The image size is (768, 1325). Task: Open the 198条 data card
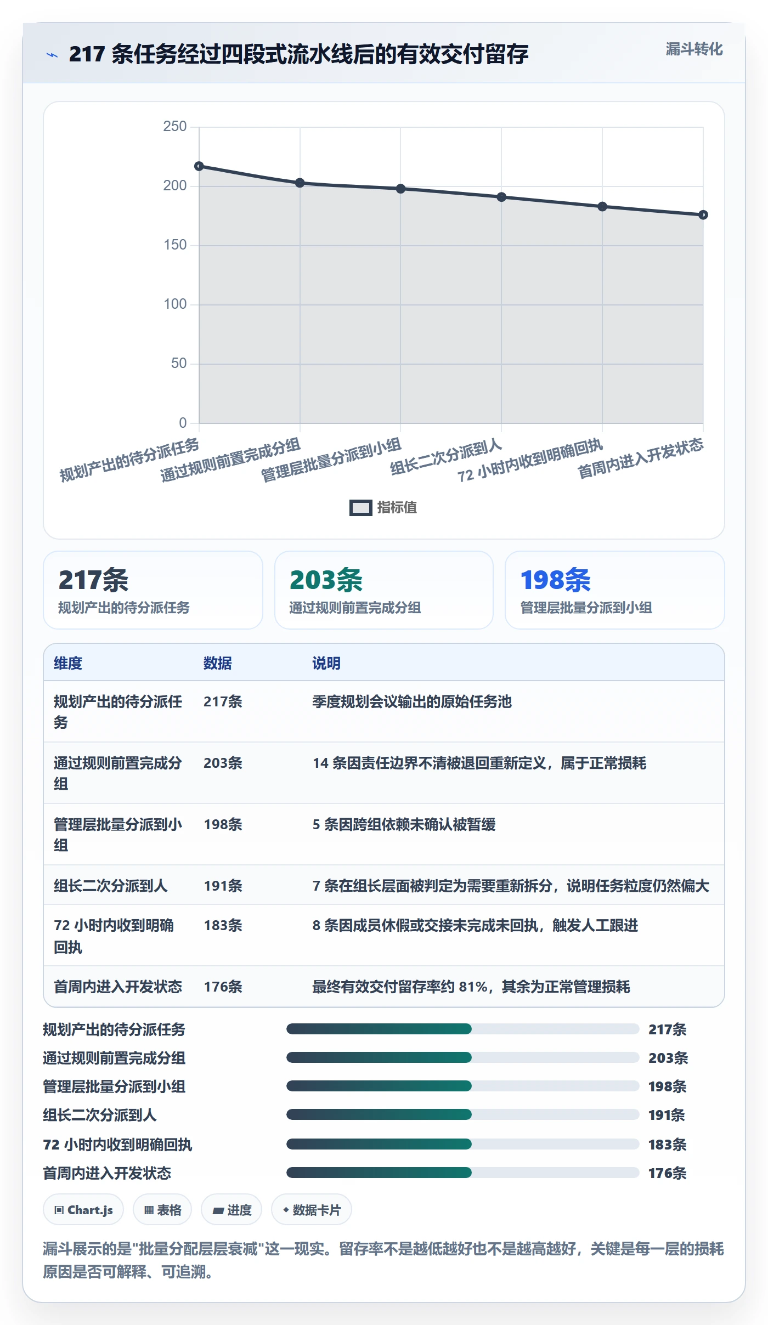(x=615, y=590)
